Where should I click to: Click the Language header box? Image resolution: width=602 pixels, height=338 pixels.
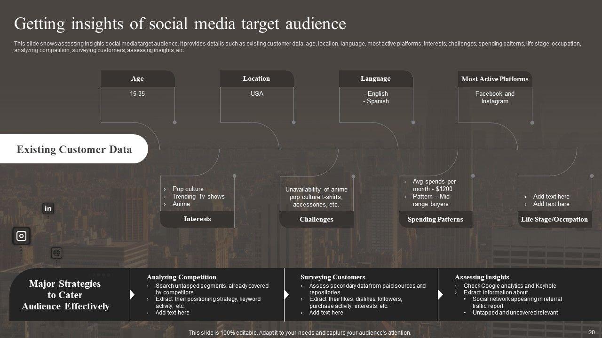coord(376,79)
